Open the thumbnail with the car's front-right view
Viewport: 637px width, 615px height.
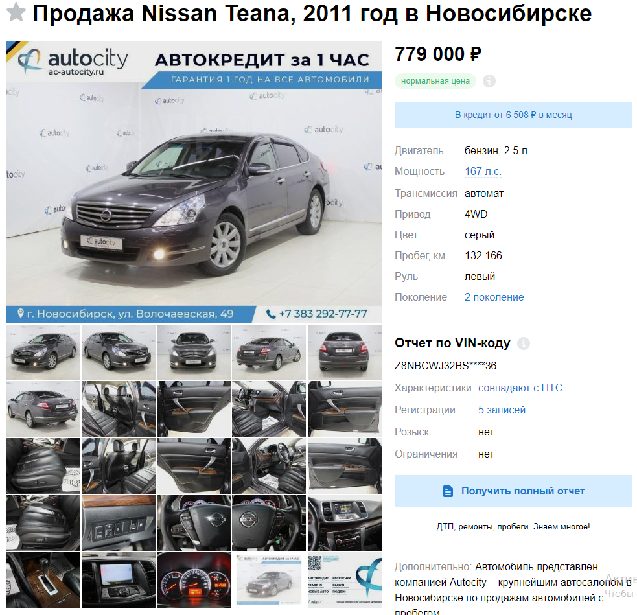[119, 353]
